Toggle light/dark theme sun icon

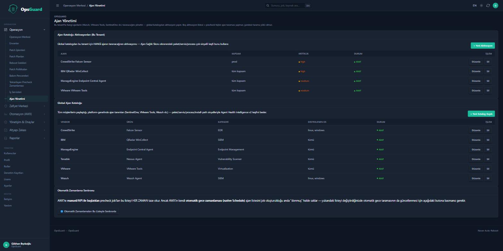tap(481, 5)
